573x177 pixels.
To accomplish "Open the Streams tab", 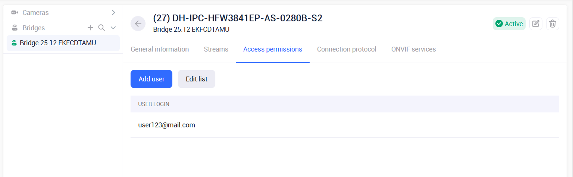I will (216, 49).
